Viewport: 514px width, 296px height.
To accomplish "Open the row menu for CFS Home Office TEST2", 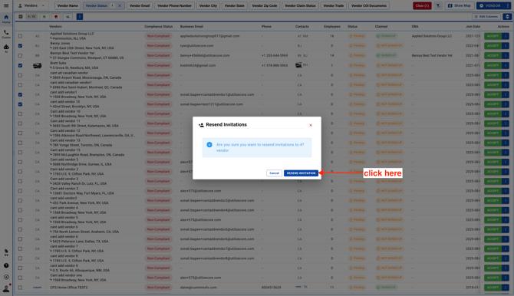I will (x=506, y=288).
